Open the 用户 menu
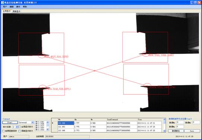 click(x=5, y=7)
